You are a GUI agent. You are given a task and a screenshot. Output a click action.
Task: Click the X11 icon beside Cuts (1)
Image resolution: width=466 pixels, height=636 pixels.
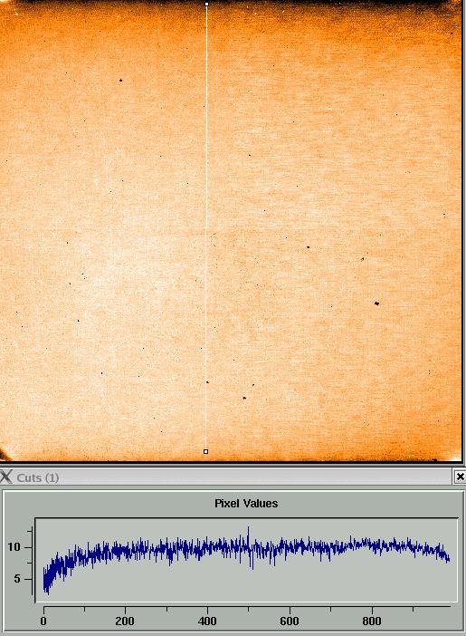click(6, 477)
